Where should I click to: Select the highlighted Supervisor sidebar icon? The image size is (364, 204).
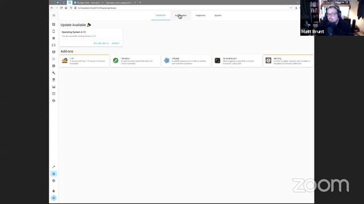tap(53, 174)
